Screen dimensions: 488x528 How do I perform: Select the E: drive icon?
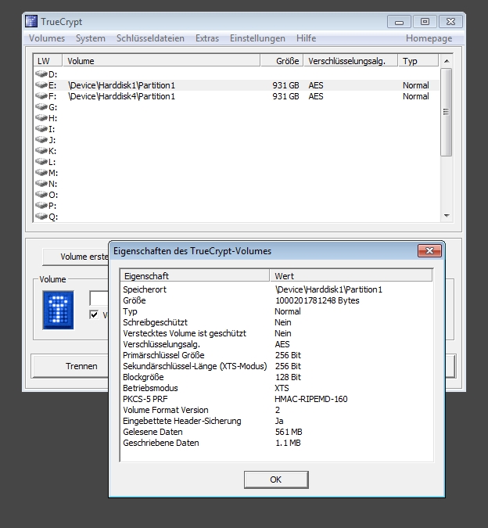[41, 84]
